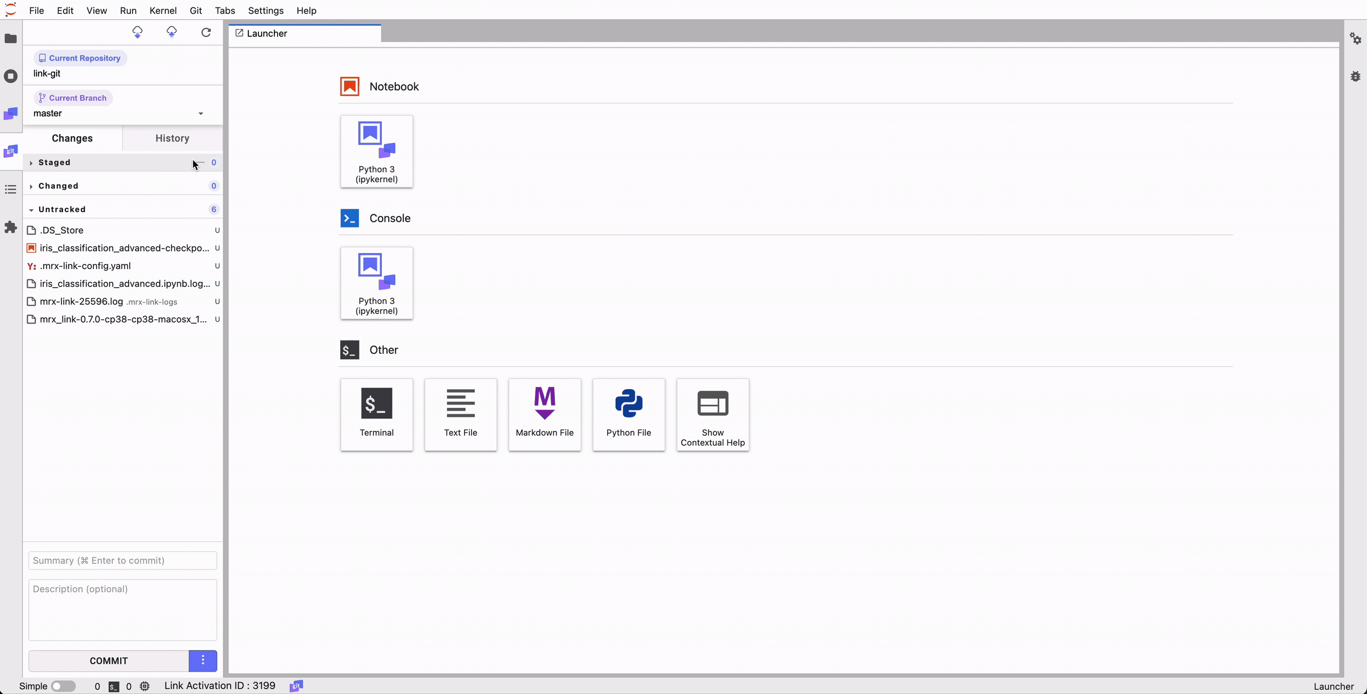Click the Git pull cloud icon
The width and height of the screenshot is (1367, 694).
[x=137, y=33]
